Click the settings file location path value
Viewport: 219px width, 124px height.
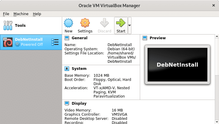coord(122,57)
